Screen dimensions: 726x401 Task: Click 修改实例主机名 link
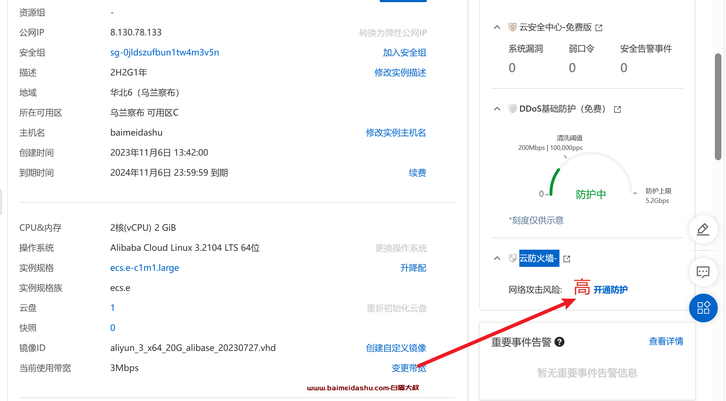tap(396, 133)
